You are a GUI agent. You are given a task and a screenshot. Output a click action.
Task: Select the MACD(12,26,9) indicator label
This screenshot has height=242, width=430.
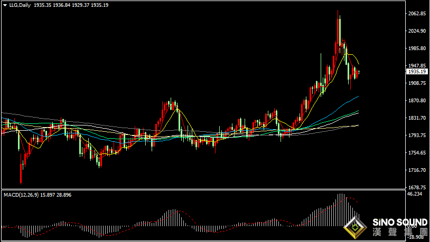tap(21, 195)
